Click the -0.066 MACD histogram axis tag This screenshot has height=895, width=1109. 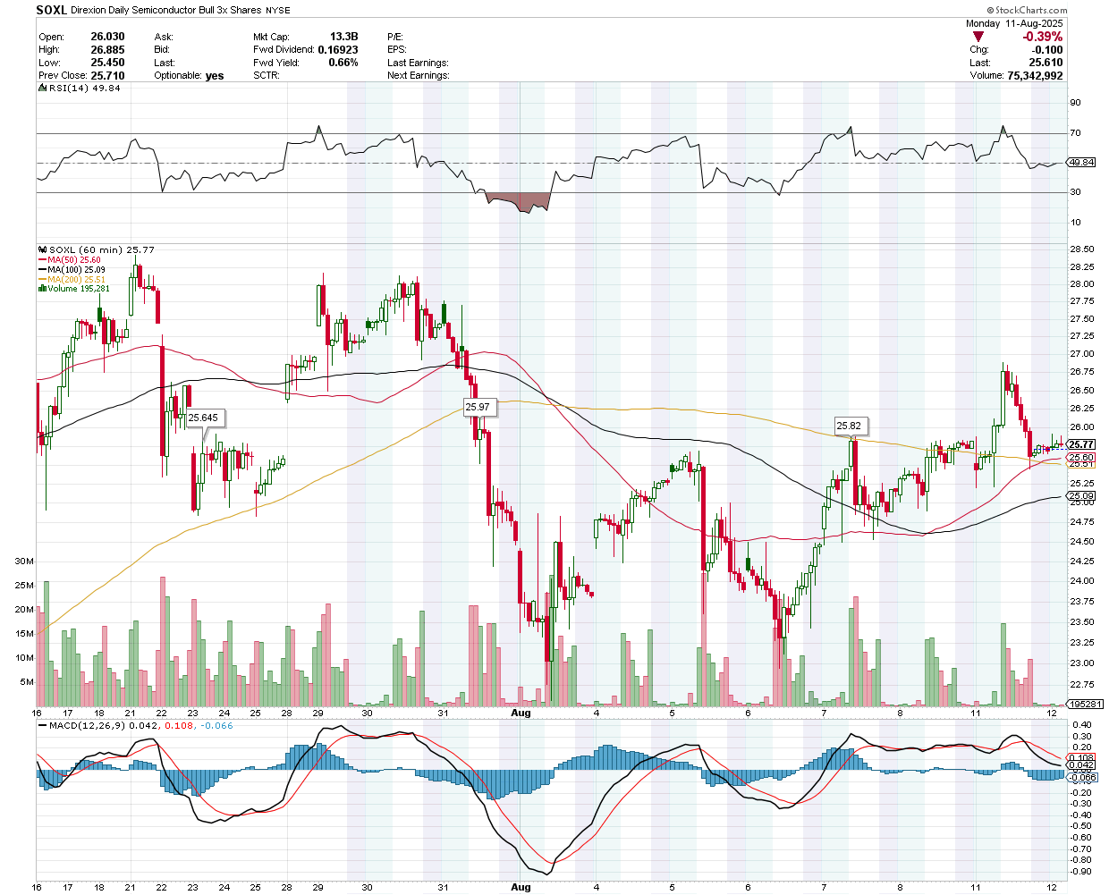pos(1083,777)
